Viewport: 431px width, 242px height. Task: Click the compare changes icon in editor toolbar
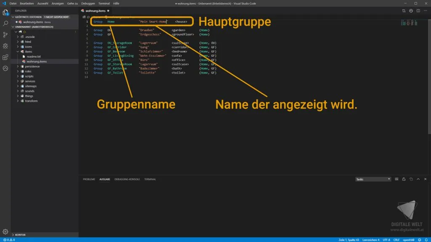click(404, 11)
